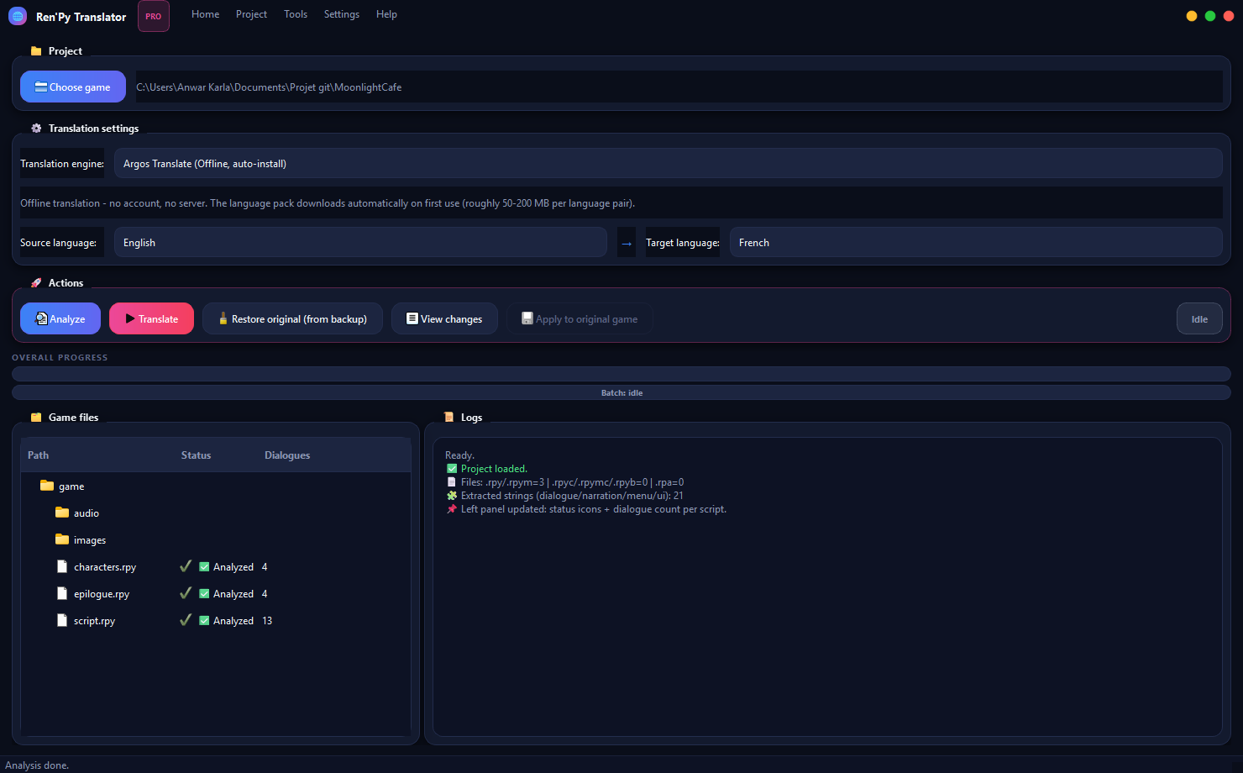
Task: Open the Settings menu
Action: pos(342,14)
